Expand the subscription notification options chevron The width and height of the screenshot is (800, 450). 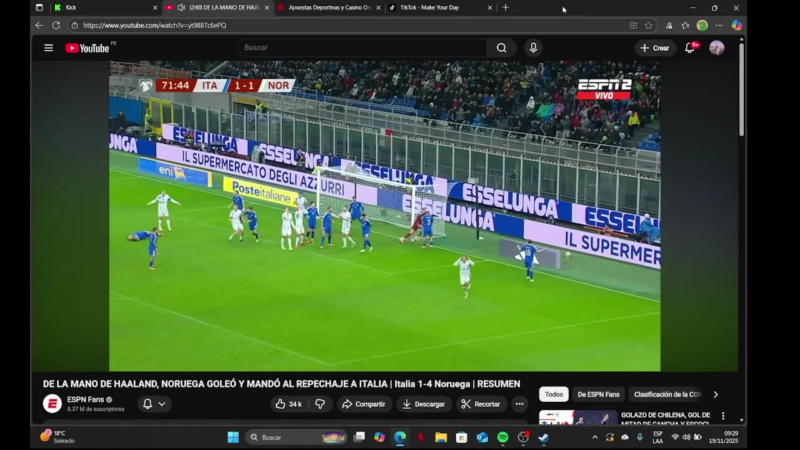tap(162, 404)
